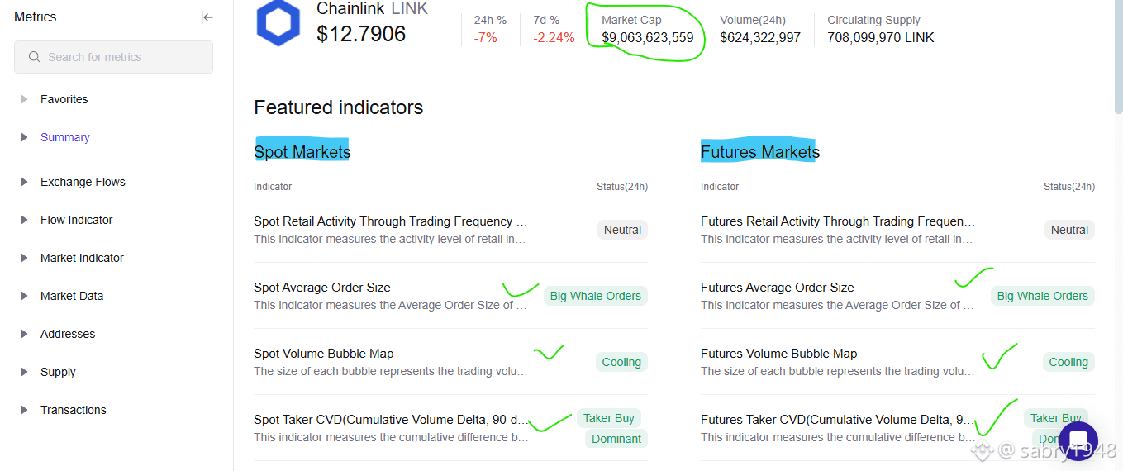Screen dimensions: 1123x471
Task: Expand the Favorites section arrow
Action: (24, 99)
